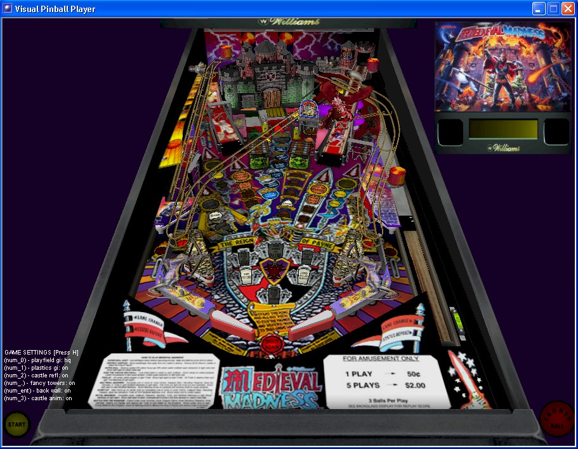
Task: Click the '3 Balls Per Play' text
Action: point(388,400)
